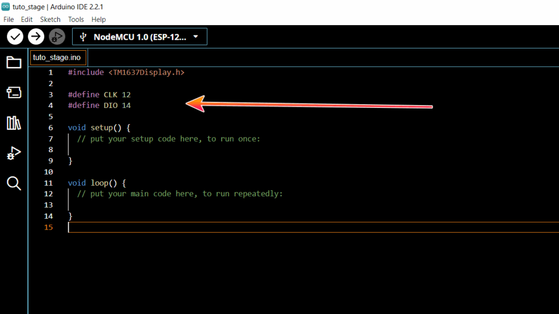Click line number 6 in the gutter
Viewport: 559px width, 314px height.
point(51,128)
